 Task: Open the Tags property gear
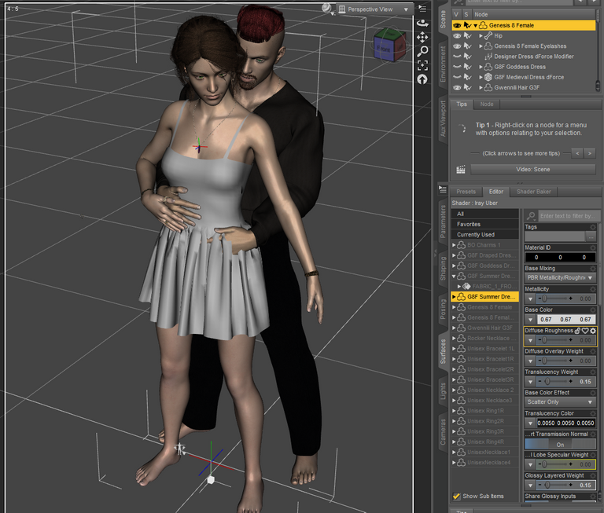[x=593, y=227]
